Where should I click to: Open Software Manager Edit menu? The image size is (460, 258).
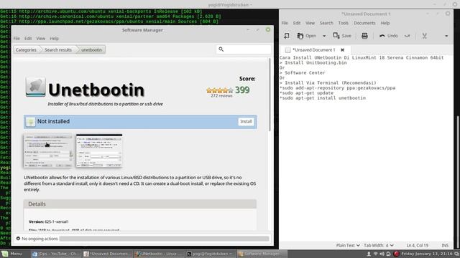[x=28, y=38]
